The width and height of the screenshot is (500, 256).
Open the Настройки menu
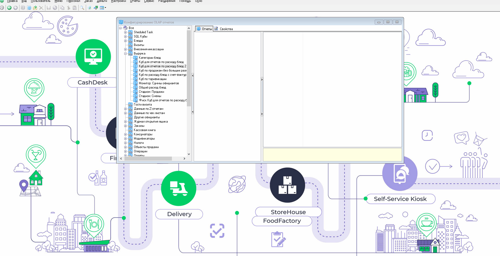[118, 1]
